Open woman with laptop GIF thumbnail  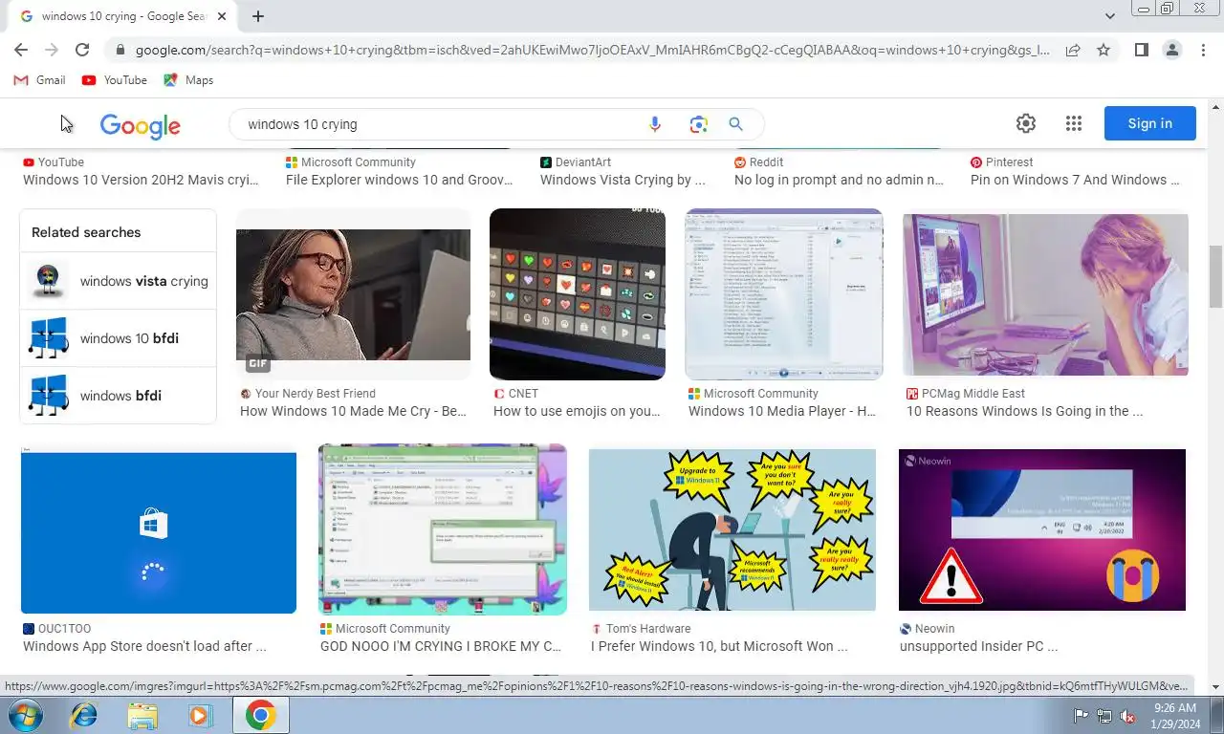click(353, 294)
